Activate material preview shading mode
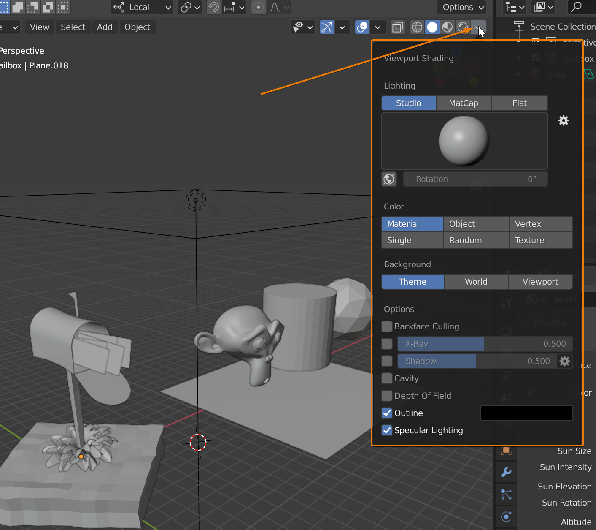 pyautogui.click(x=447, y=27)
